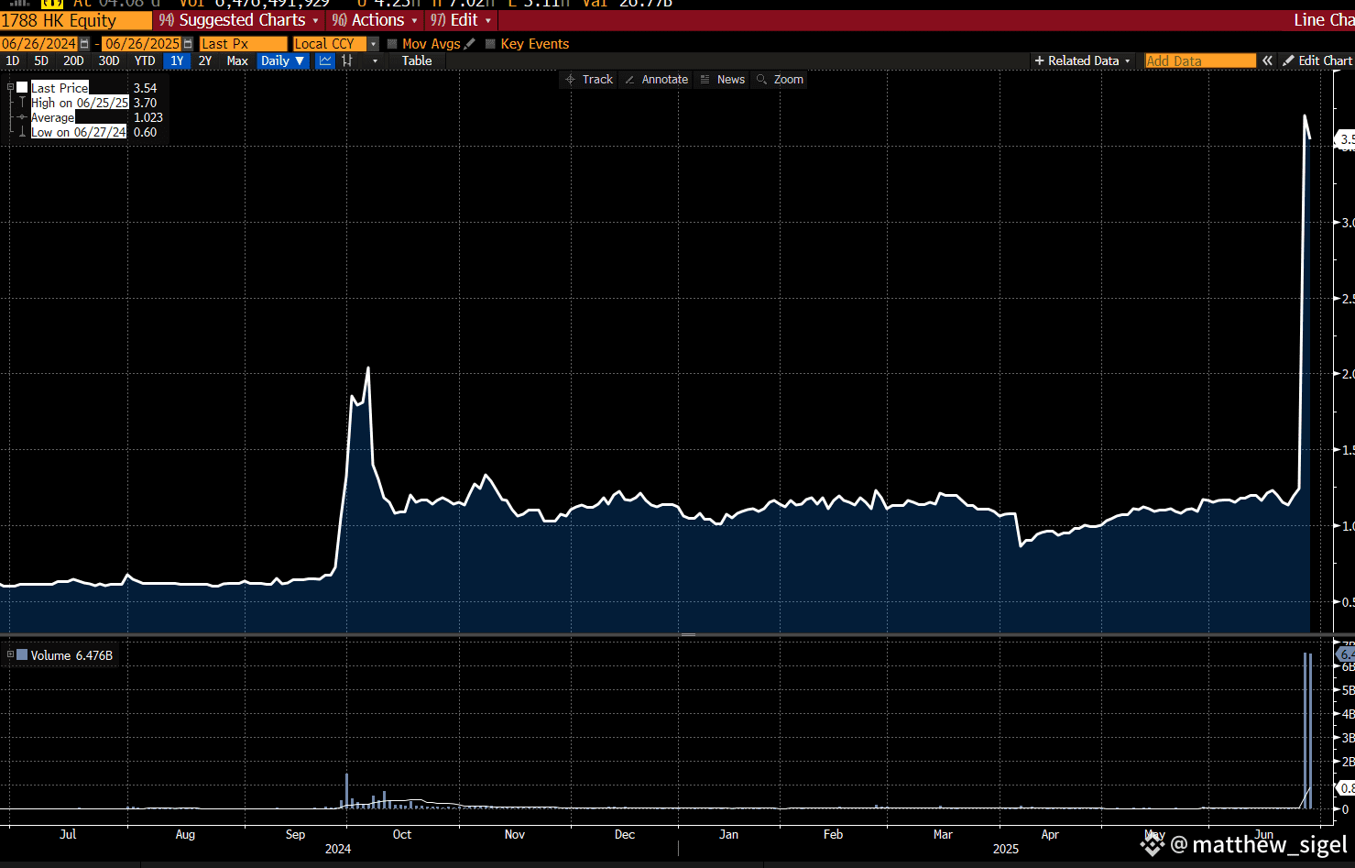
Task: Click the end date field 06/26/2025
Action: click(142, 44)
